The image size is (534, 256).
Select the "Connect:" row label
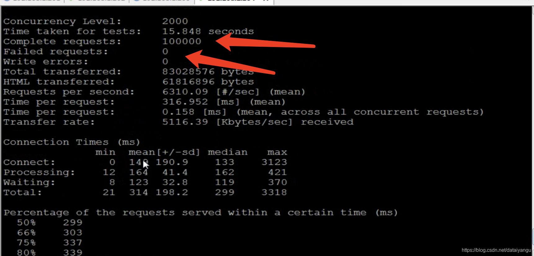[29, 162]
